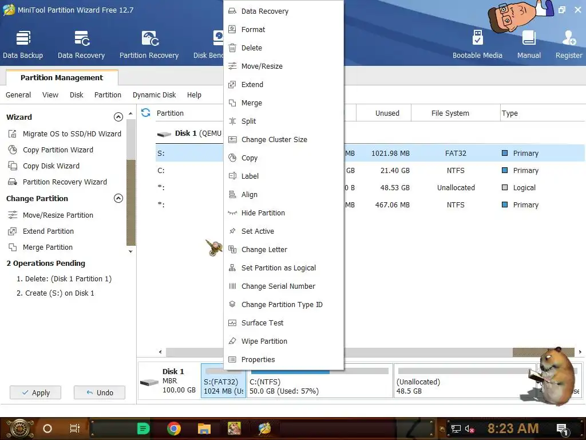The width and height of the screenshot is (586, 440).
Task: Choose Change Serial Number entry
Action: click(283, 286)
